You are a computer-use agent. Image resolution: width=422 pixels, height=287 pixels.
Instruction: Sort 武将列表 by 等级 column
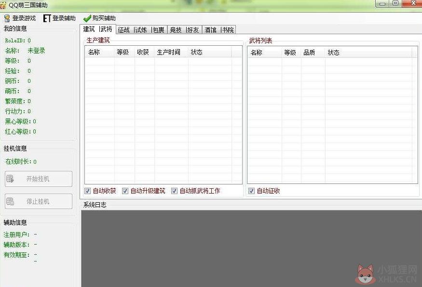291,52
